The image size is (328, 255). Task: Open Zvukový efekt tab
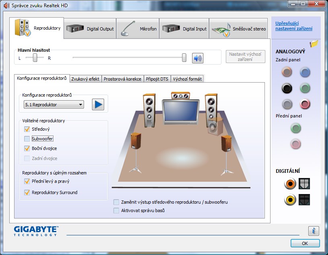(85, 79)
